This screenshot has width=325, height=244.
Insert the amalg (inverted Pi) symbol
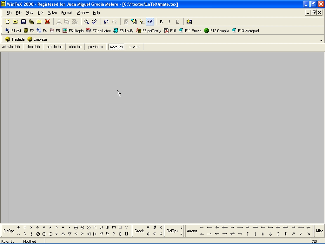(127, 234)
